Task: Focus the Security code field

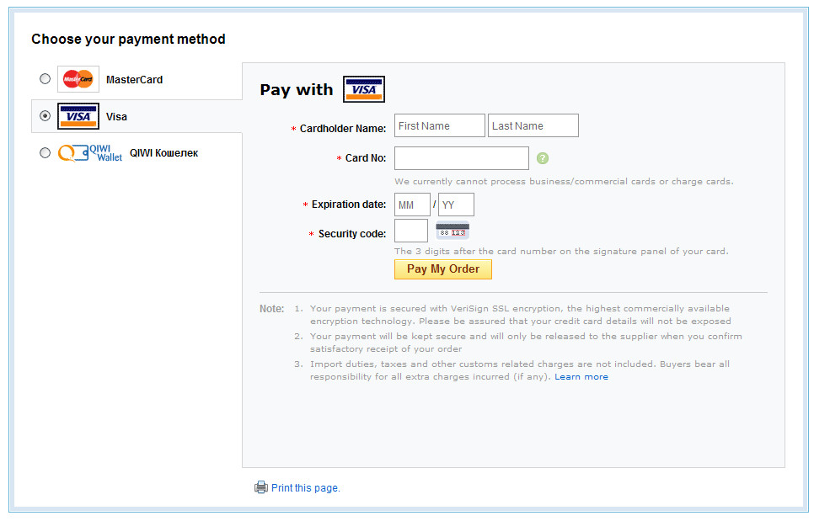Action: coord(411,231)
